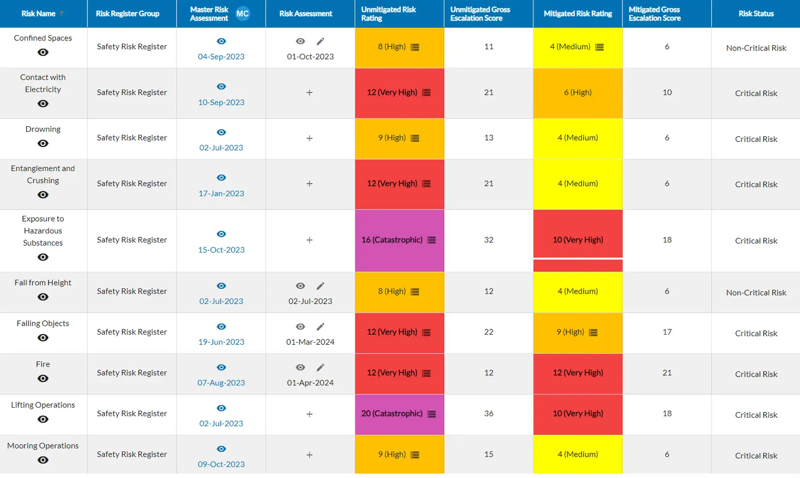This screenshot has width=800, height=478.
Task: Click the Risk Status column header
Action: [756, 14]
